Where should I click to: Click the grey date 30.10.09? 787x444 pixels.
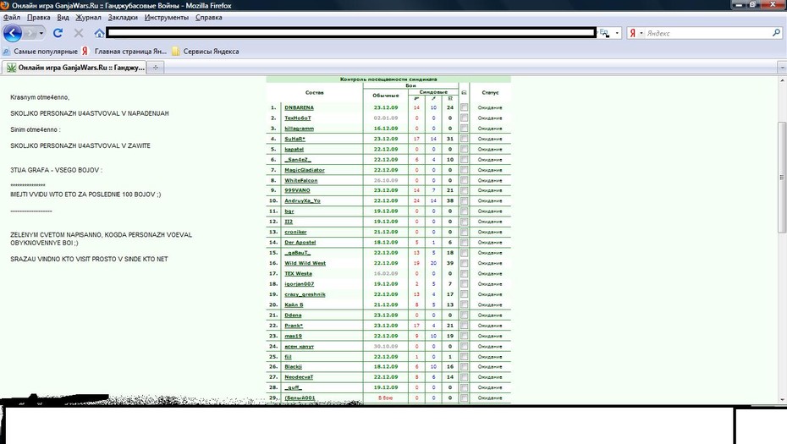(x=386, y=346)
